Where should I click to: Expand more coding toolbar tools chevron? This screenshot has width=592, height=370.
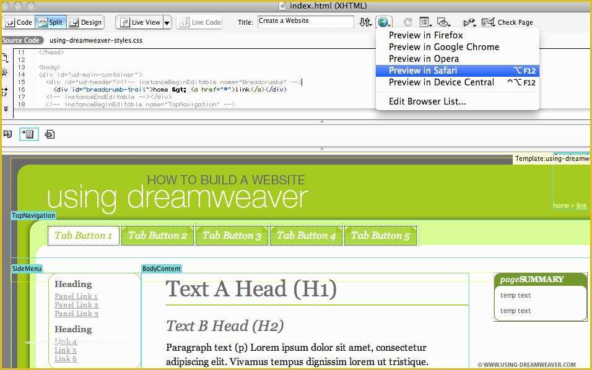[6, 109]
